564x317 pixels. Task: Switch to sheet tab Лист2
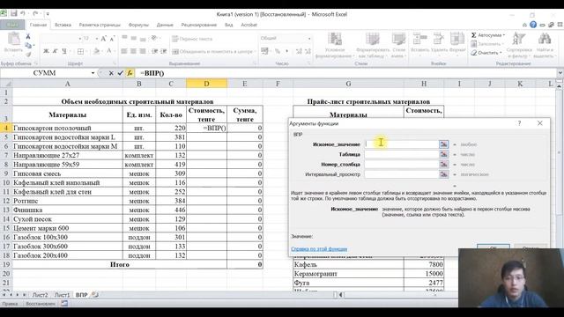coord(40,295)
